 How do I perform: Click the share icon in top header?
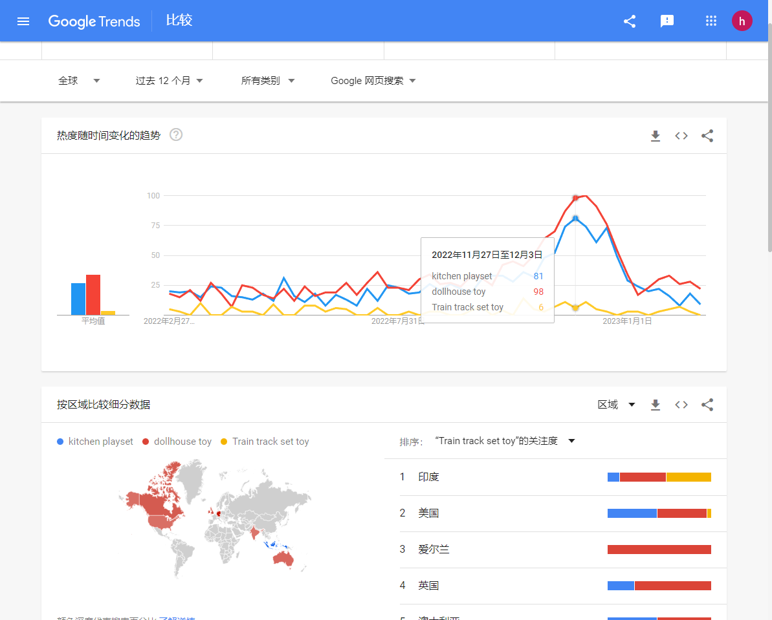point(630,21)
